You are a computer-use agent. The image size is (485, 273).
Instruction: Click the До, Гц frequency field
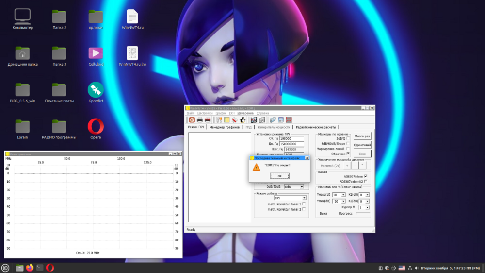point(291,144)
